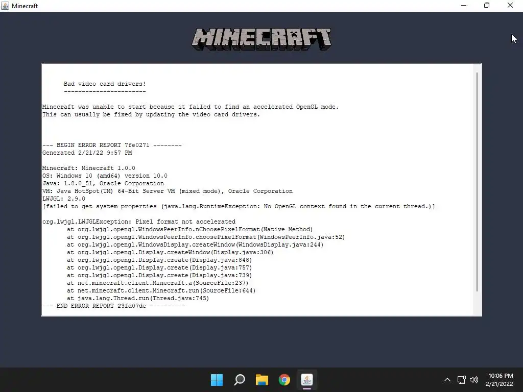Image resolution: width=523 pixels, height=392 pixels.
Task: Click 'Minecraft.run(SourceFile:644)' stack line
Action: pyautogui.click(x=161, y=290)
